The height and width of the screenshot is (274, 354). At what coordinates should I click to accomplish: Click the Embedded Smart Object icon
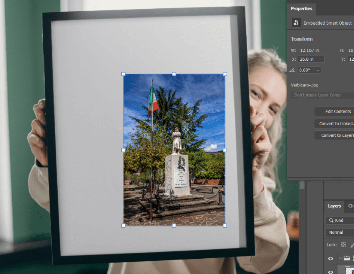295,23
